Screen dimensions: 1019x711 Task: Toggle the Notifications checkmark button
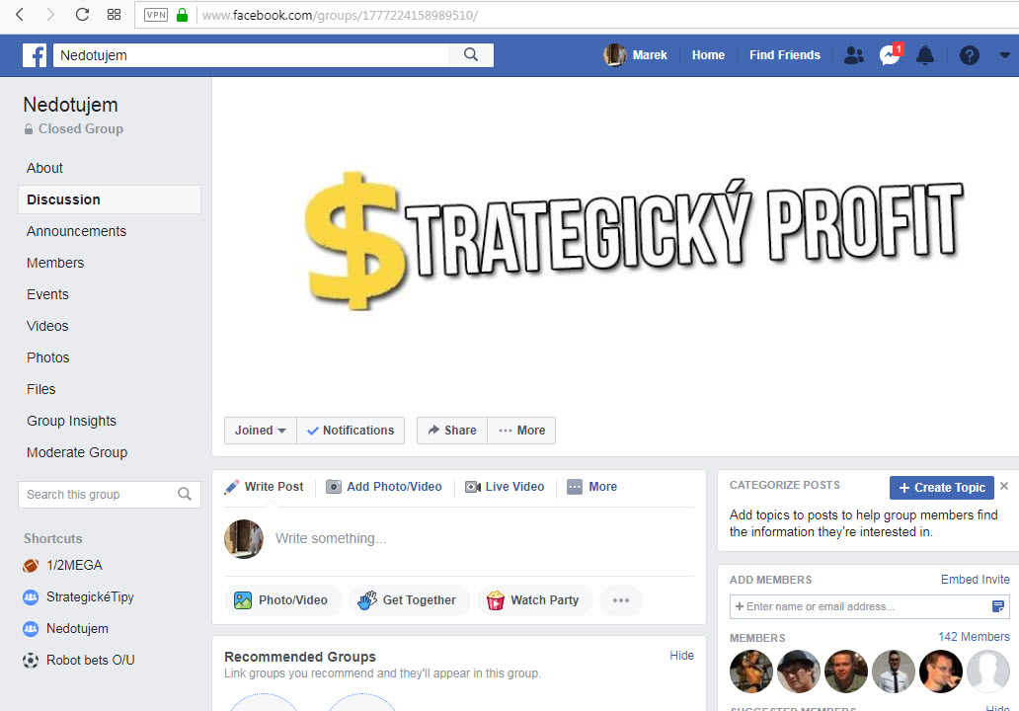[x=351, y=431]
